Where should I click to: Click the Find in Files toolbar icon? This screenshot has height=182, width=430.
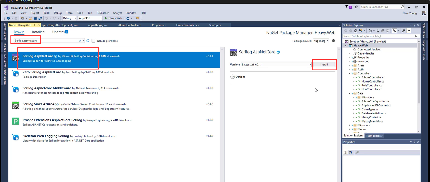pyautogui.click(x=137, y=18)
